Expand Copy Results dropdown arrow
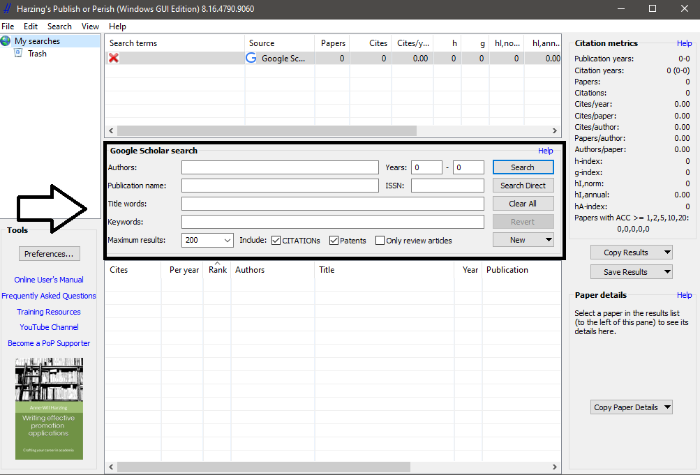Screen dimensions: 700x475 [x=667, y=252]
